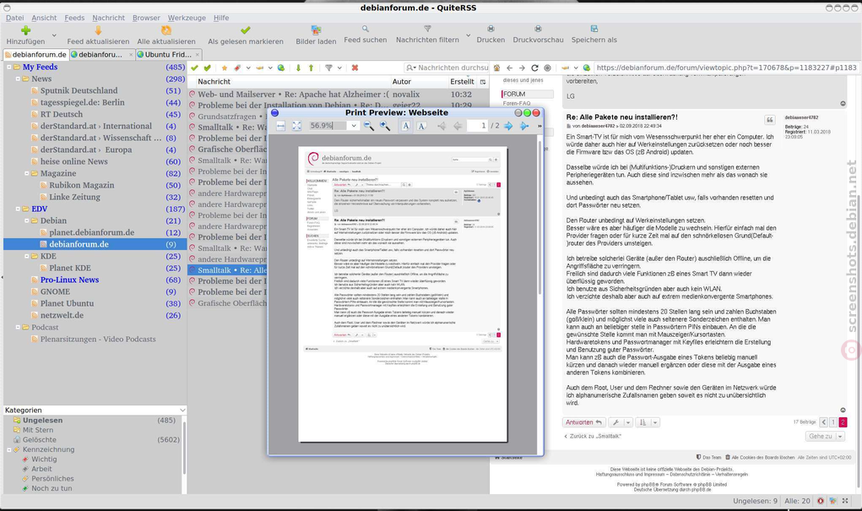Collapse the Kennzeichnung category
This screenshot has height=511, width=862.
8,449
